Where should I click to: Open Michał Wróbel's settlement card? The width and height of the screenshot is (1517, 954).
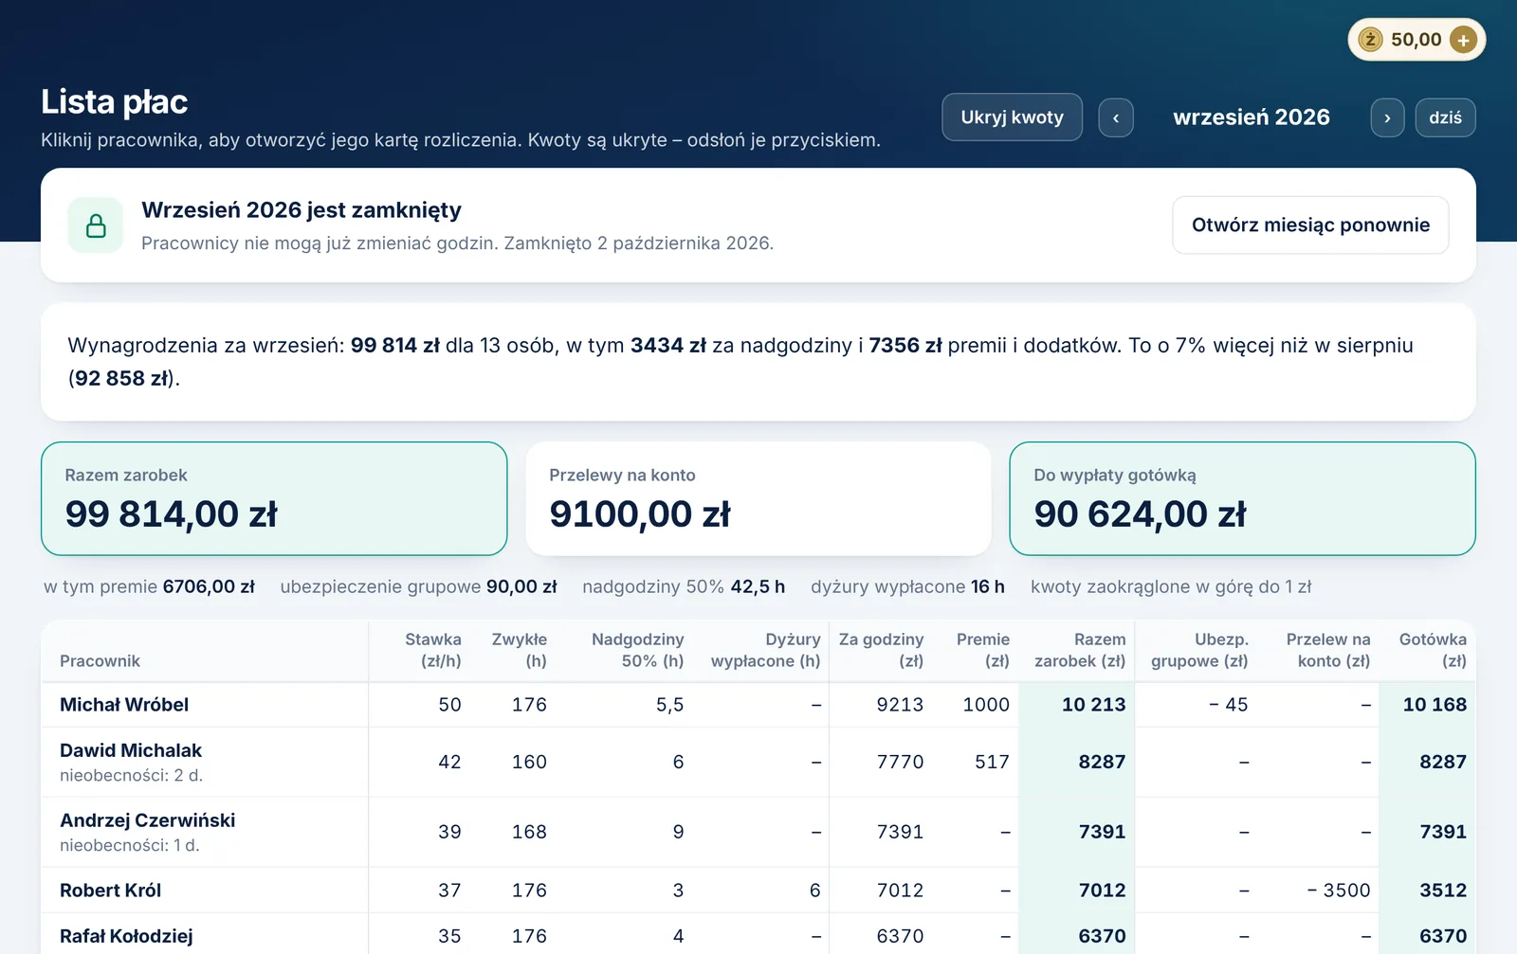click(x=124, y=705)
